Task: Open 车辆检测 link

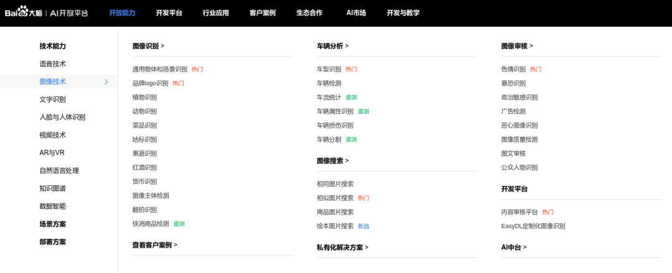Action: pyautogui.click(x=329, y=83)
